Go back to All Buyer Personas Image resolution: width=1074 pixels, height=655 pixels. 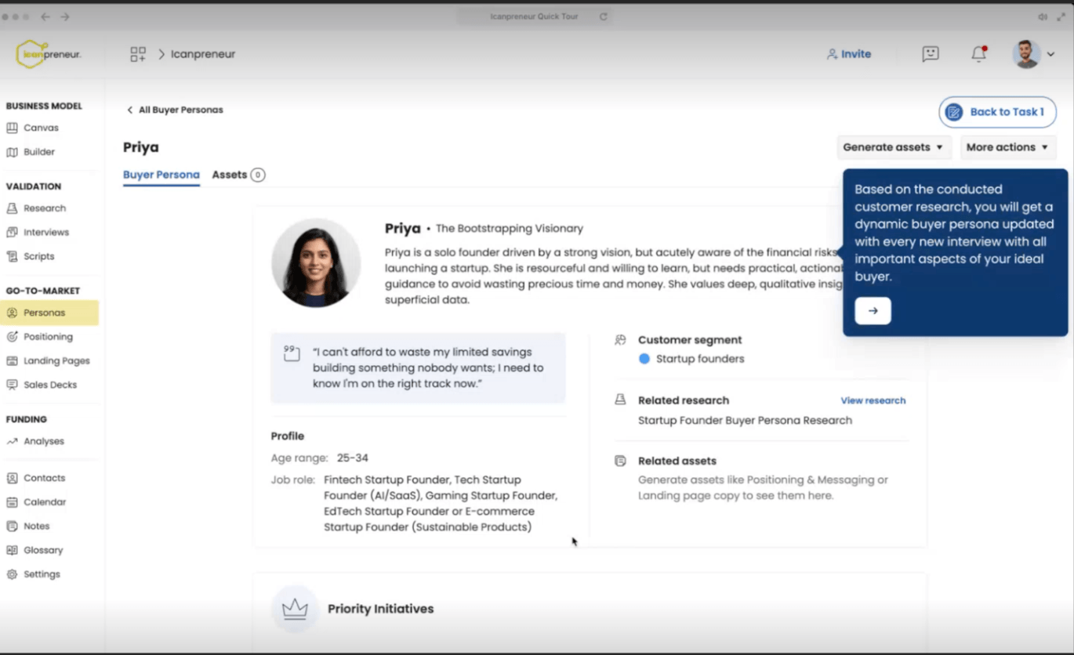point(175,110)
